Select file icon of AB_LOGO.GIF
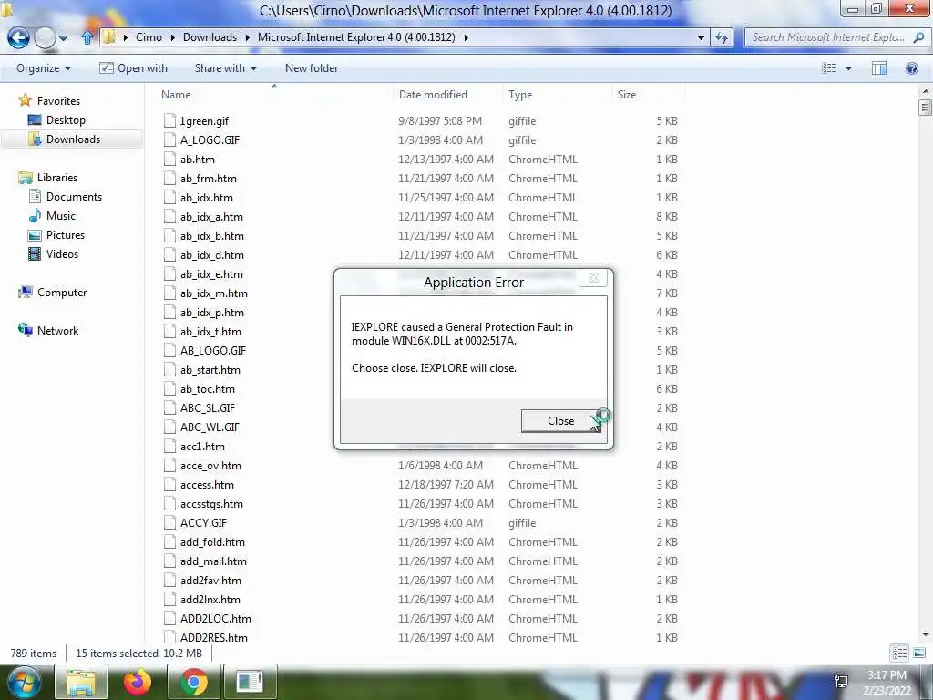 [x=170, y=351]
